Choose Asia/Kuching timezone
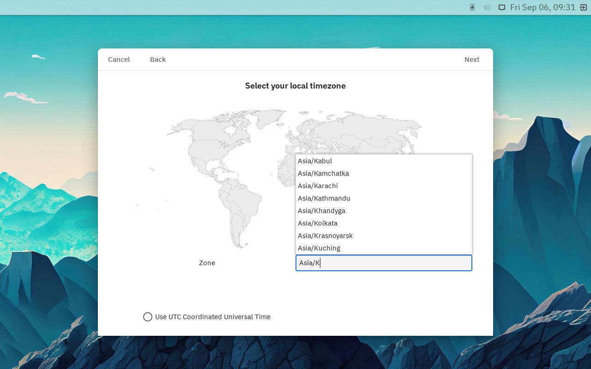The image size is (591, 369). coord(319,248)
